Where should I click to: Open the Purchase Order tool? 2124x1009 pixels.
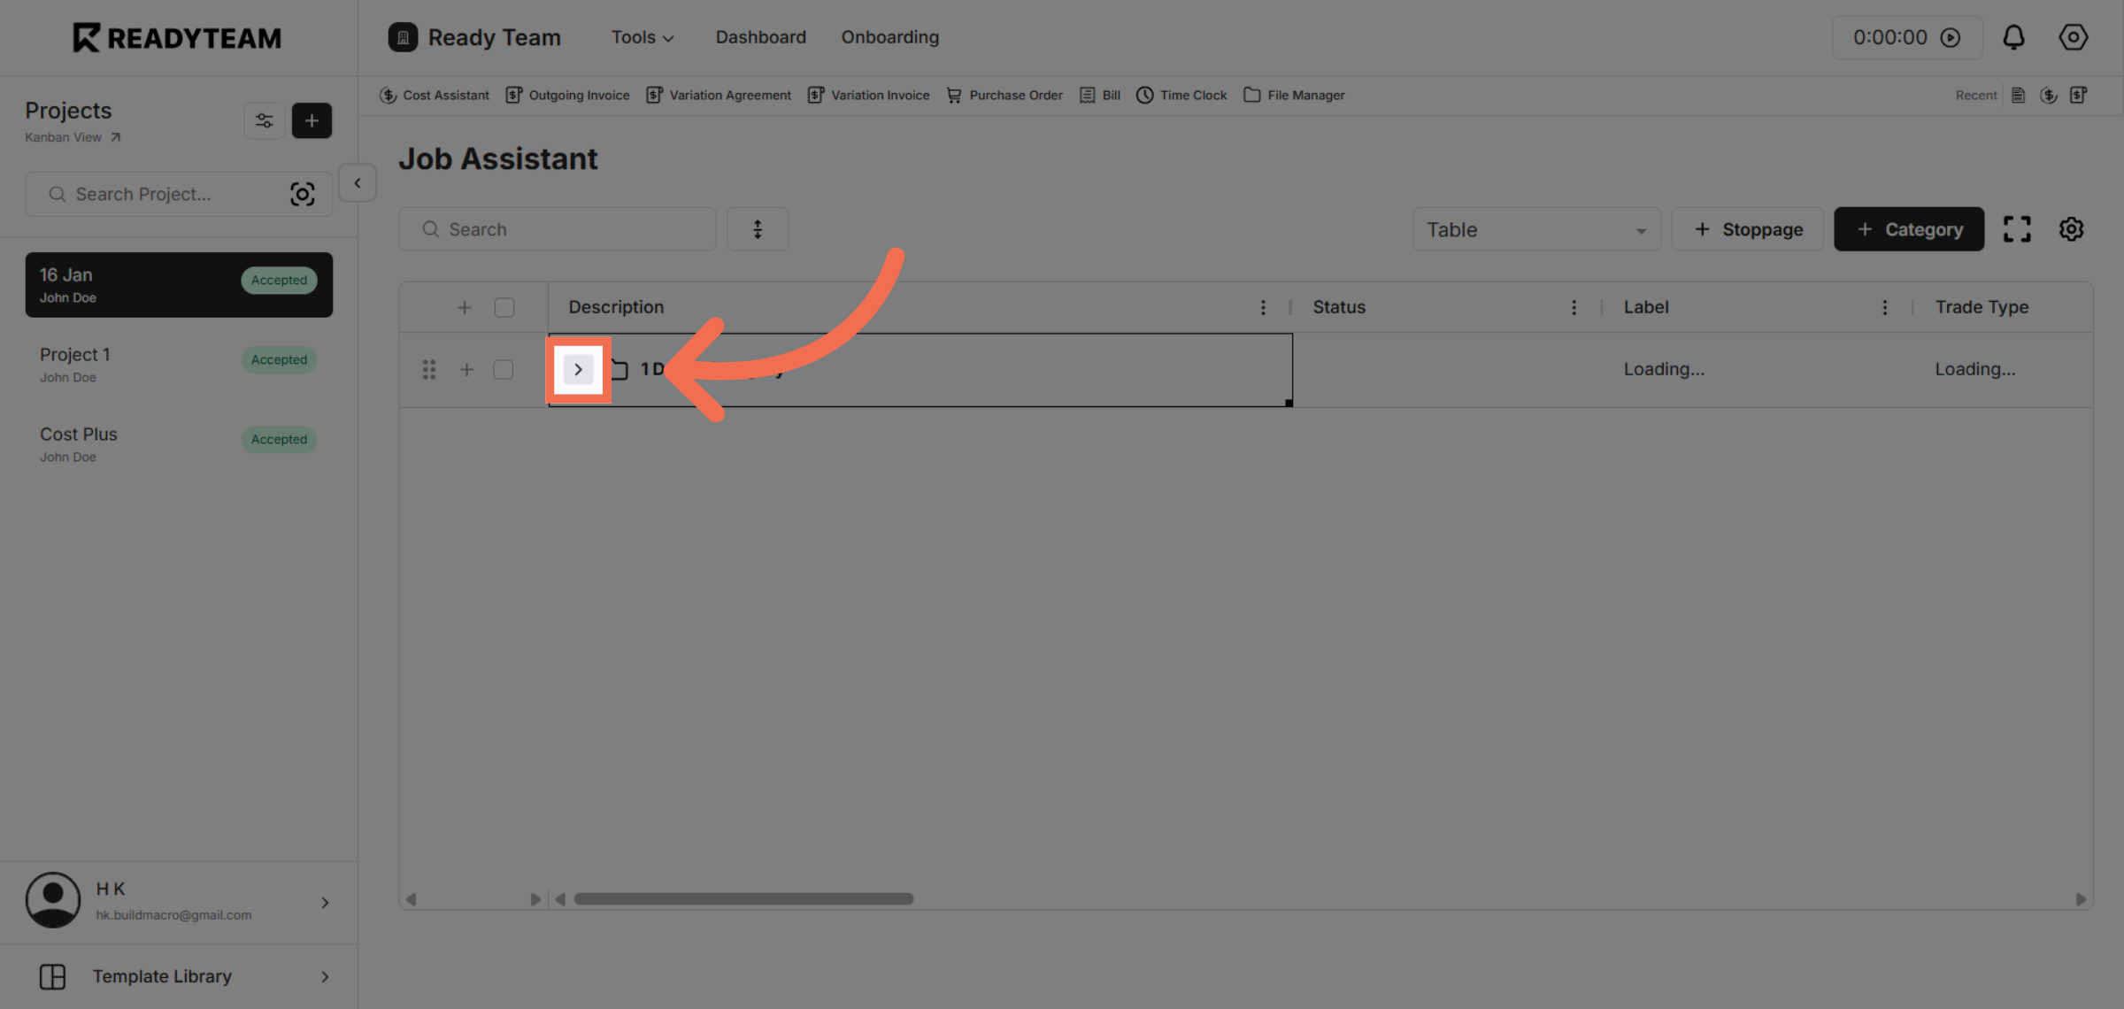click(1015, 95)
